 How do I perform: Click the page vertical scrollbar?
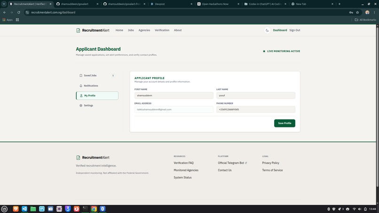coord(377,106)
